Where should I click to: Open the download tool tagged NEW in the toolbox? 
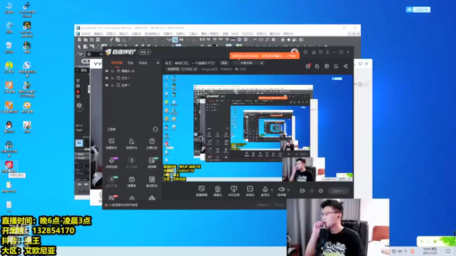pos(112,181)
